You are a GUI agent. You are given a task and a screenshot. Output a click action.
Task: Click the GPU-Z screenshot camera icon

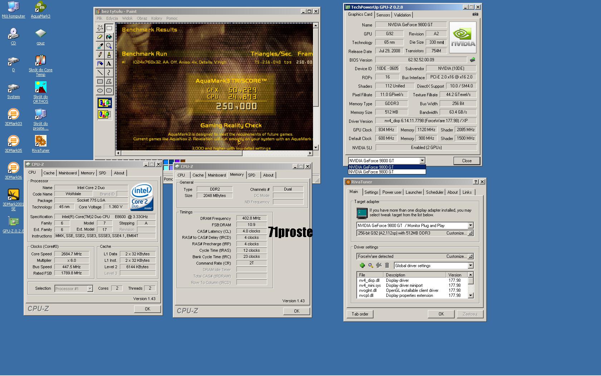[x=475, y=14]
